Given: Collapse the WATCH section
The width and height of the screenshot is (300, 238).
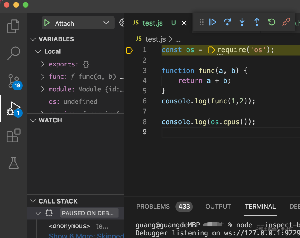Looking at the screenshot, I should point(33,120).
